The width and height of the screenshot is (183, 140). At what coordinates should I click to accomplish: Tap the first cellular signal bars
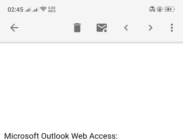pyautogui.click(x=28, y=9)
